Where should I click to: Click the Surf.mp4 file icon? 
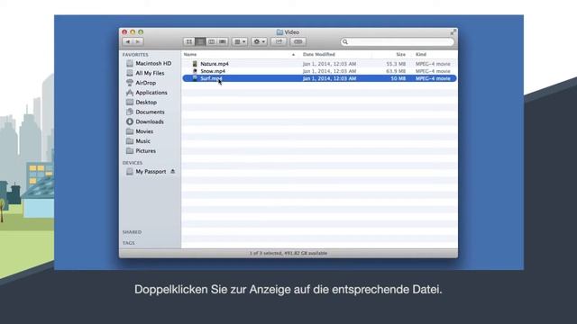(195, 78)
